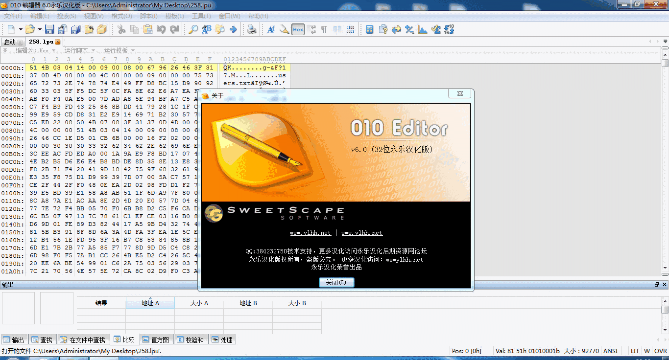
Task: Toggle the OVR overwrite mode indicator
Action: click(660, 351)
